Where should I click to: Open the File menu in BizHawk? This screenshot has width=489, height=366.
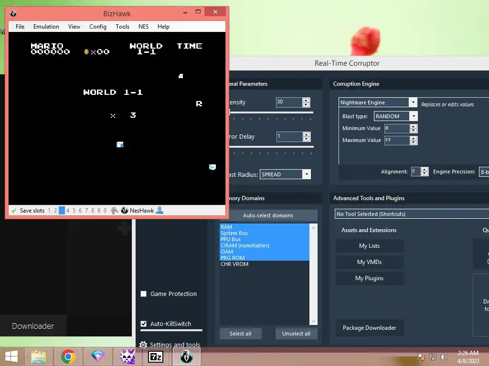coord(20,27)
